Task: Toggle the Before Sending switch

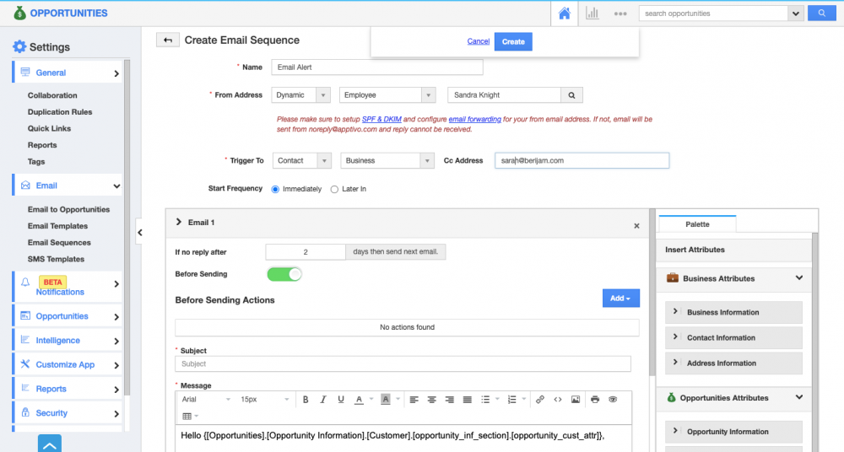Action: (284, 274)
